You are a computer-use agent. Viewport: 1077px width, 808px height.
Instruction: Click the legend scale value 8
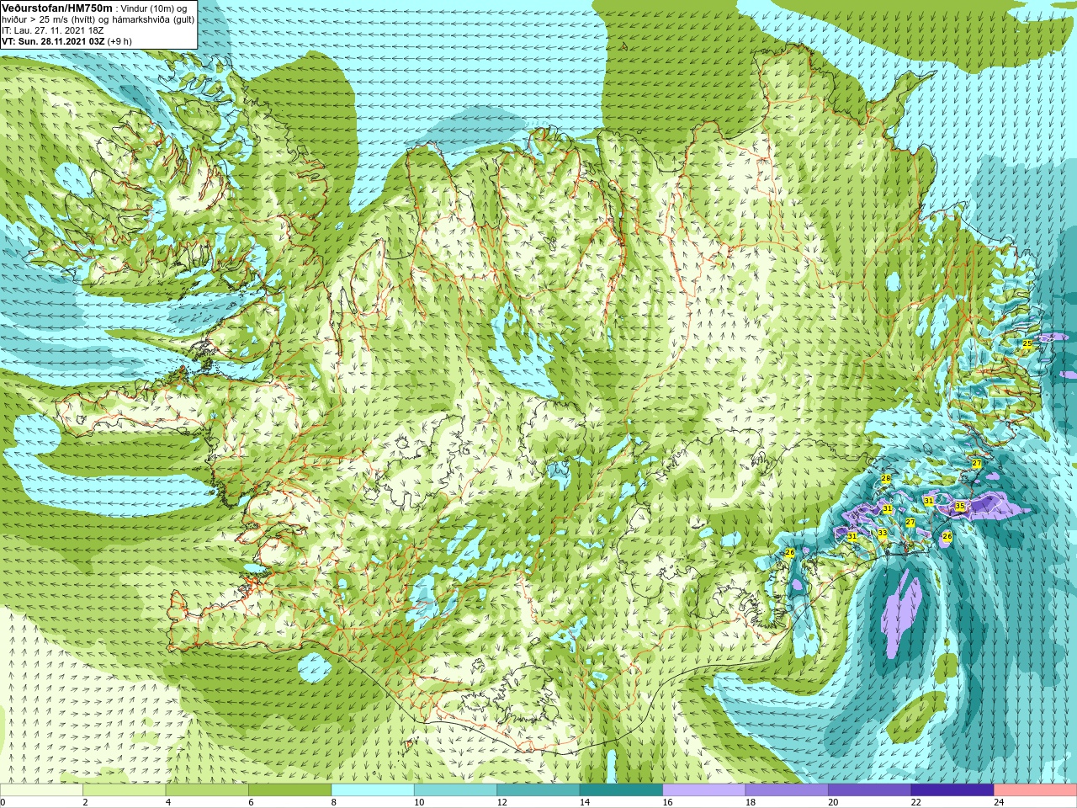click(x=334, y=802)
